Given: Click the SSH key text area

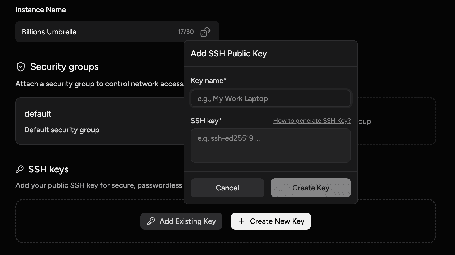Looking at the screenshot, I should click(270, 145).
